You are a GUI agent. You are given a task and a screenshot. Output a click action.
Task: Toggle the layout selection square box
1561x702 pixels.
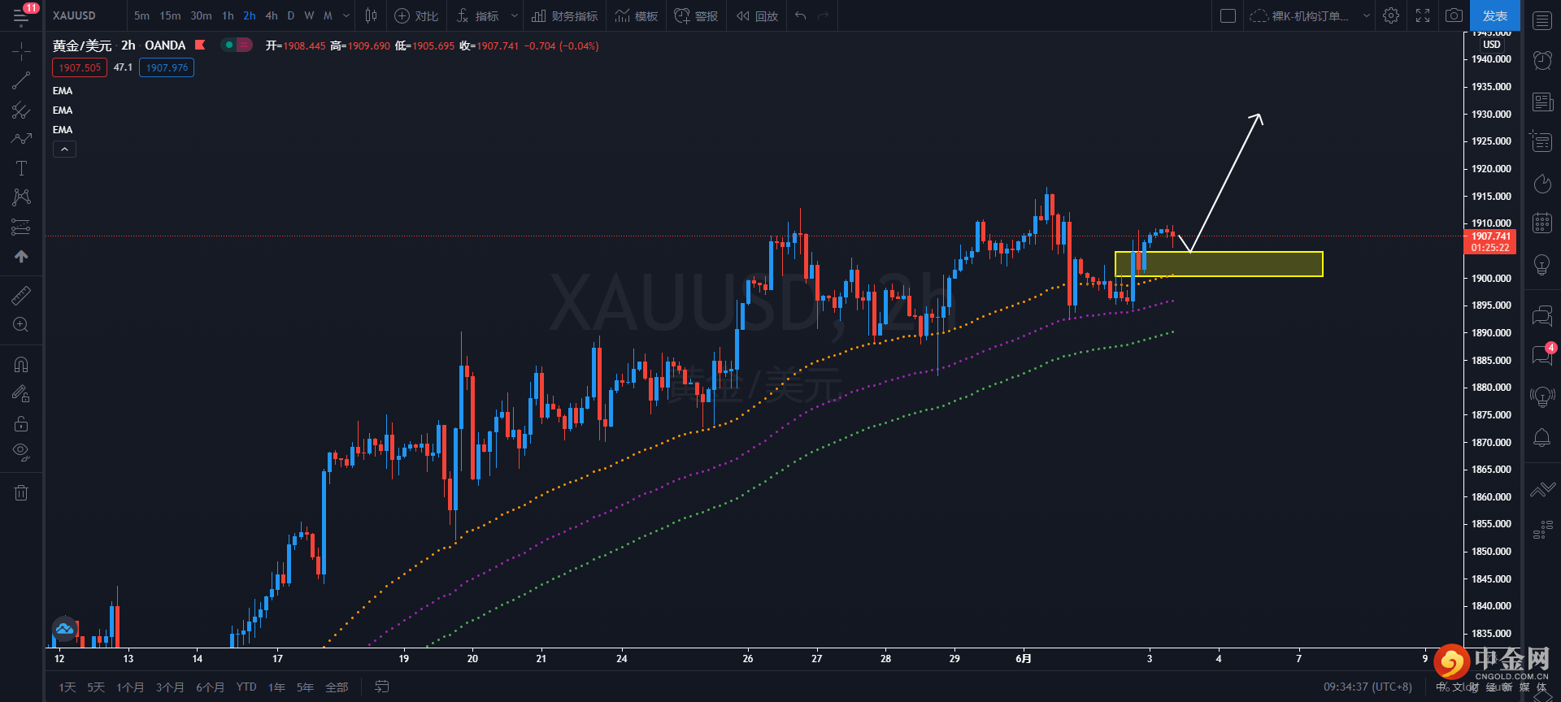pos(1228,15)
